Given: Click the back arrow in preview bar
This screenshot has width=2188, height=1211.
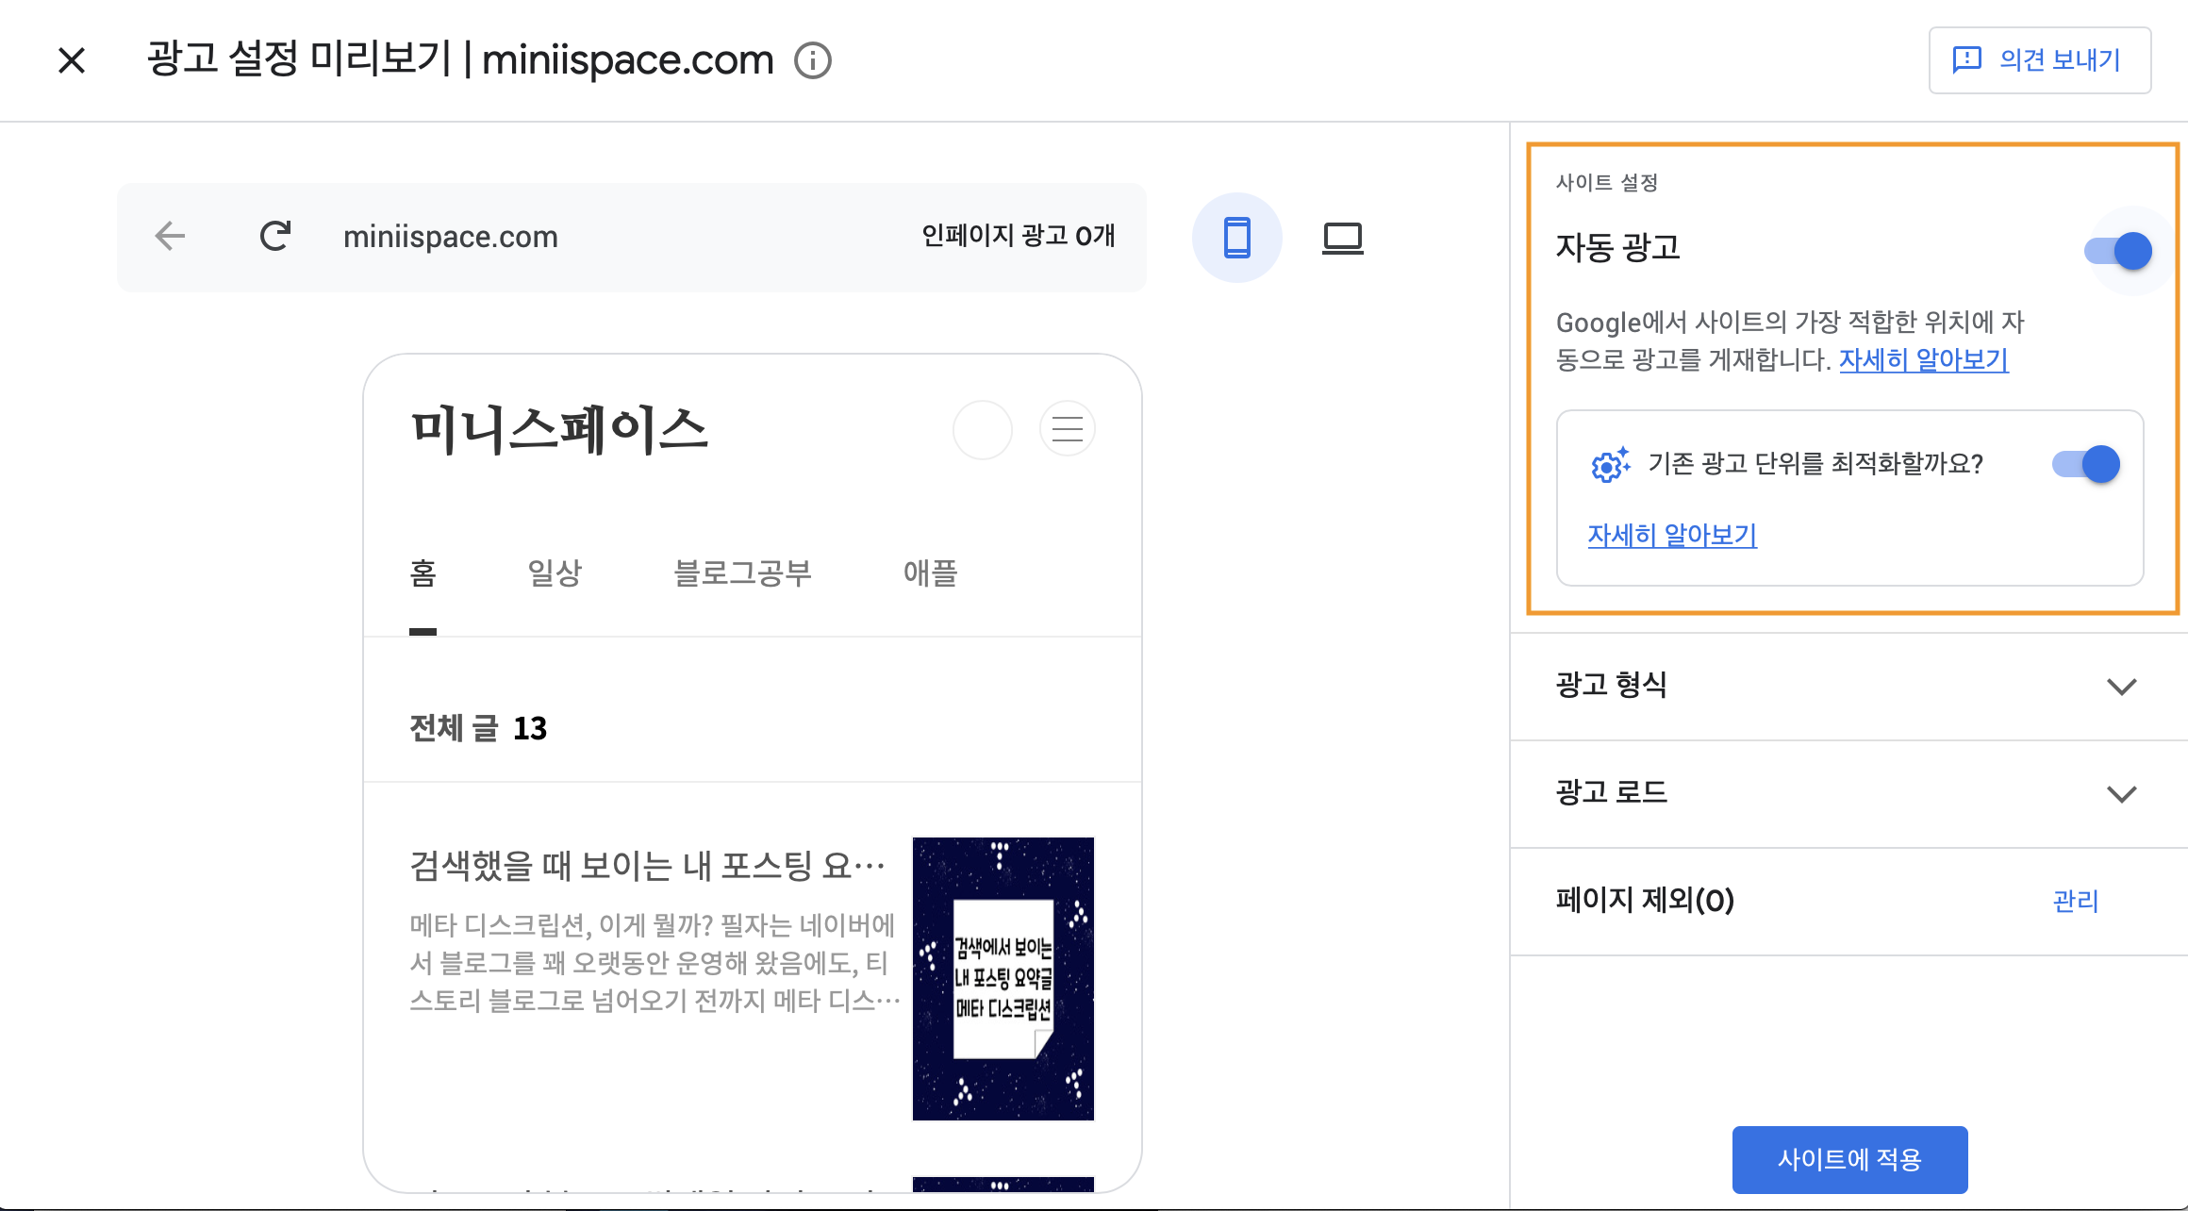Looking at the screenshot, I should pyautogui.click(x=170, y=236).
